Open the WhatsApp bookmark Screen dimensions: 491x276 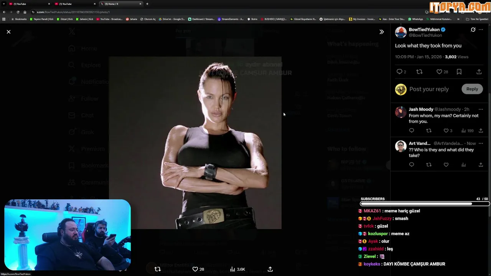coord(415,19)
